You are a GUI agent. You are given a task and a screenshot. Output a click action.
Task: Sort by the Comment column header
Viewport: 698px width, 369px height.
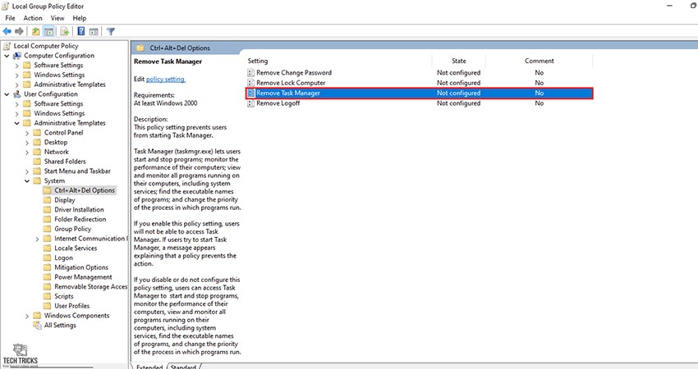point(539,61)
